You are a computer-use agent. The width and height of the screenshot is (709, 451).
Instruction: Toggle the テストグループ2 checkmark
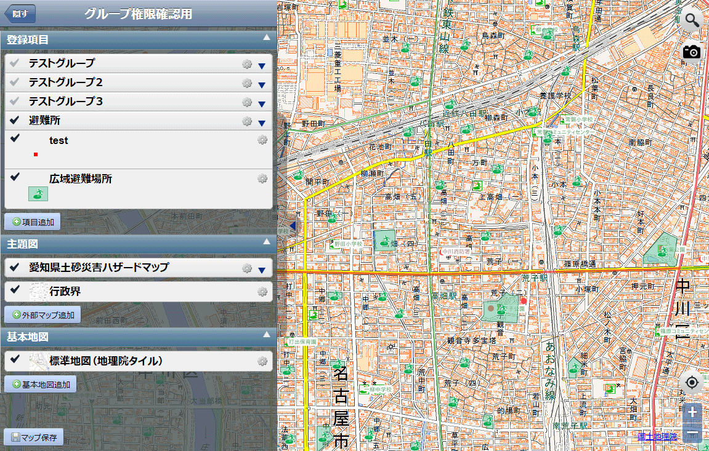(14, 82)
